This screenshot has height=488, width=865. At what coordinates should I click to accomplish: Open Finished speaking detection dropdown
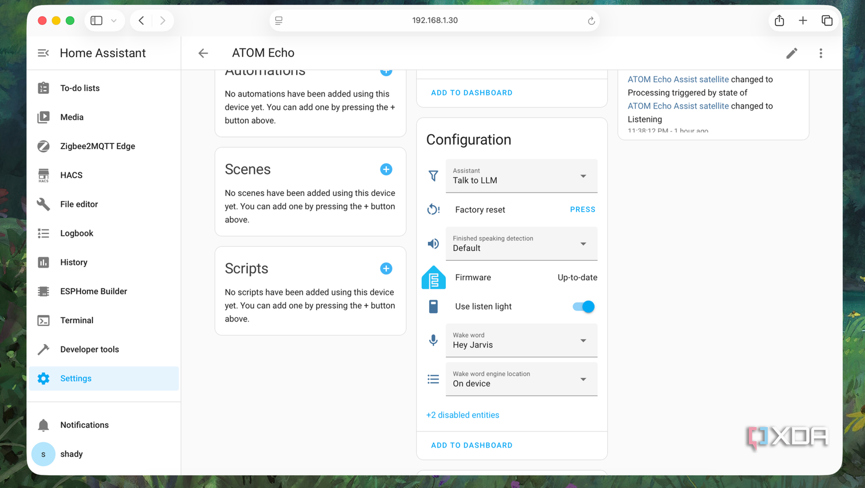click(x=522, y=243)
